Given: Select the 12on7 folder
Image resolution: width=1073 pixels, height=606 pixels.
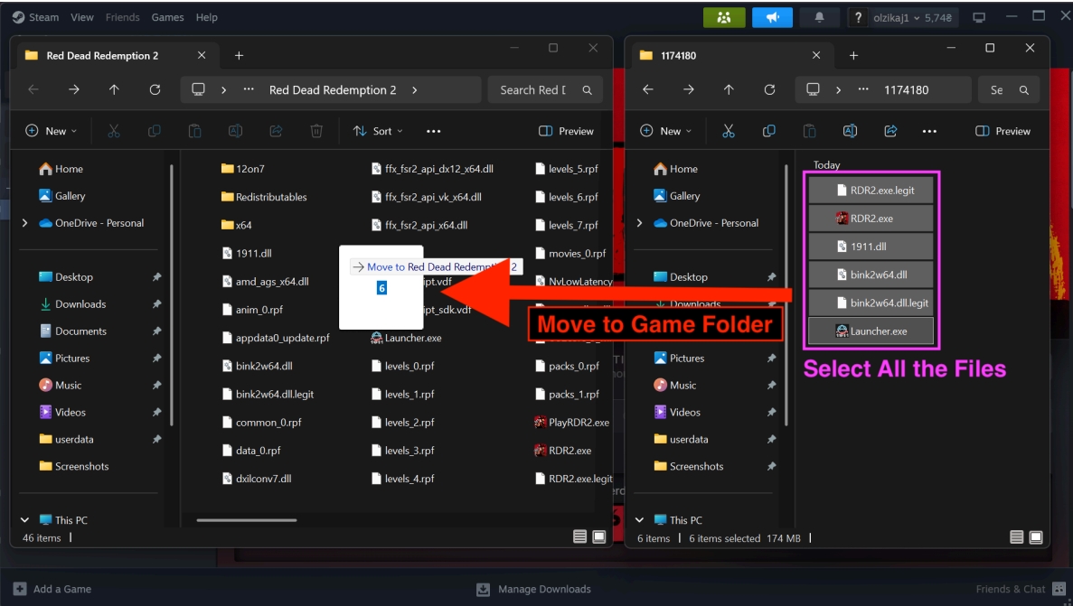Looking at the screenshot, I should [x=243, y=169].
